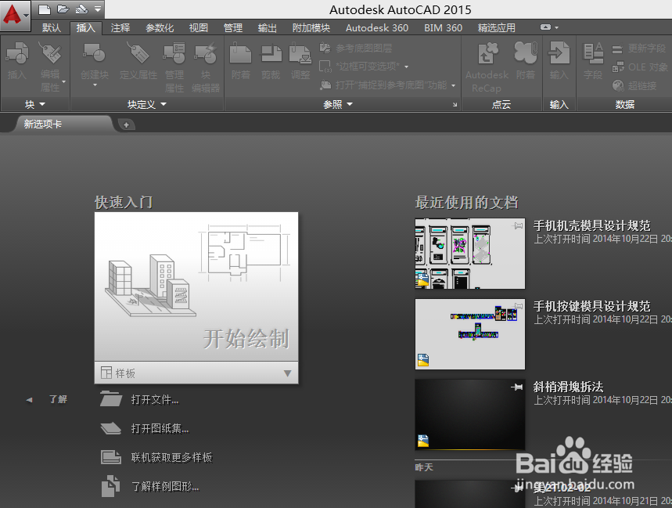672x508 pixels.
Task: Click the 了解 page navigation arrow
Action: tap(29, 399)
